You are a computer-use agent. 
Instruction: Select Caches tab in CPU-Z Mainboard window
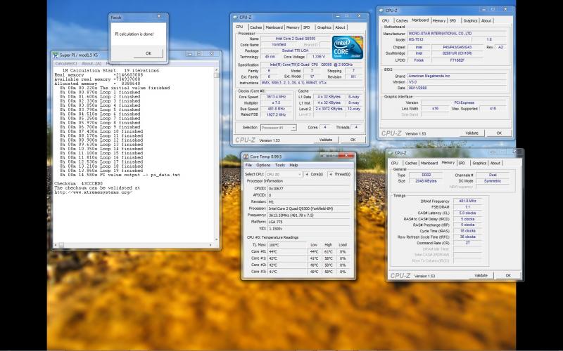click(402, 21)
